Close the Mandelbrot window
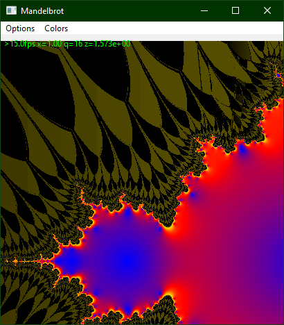Image resolution: width=284 pixels, height=325 pixels. [x=267, y=10]
